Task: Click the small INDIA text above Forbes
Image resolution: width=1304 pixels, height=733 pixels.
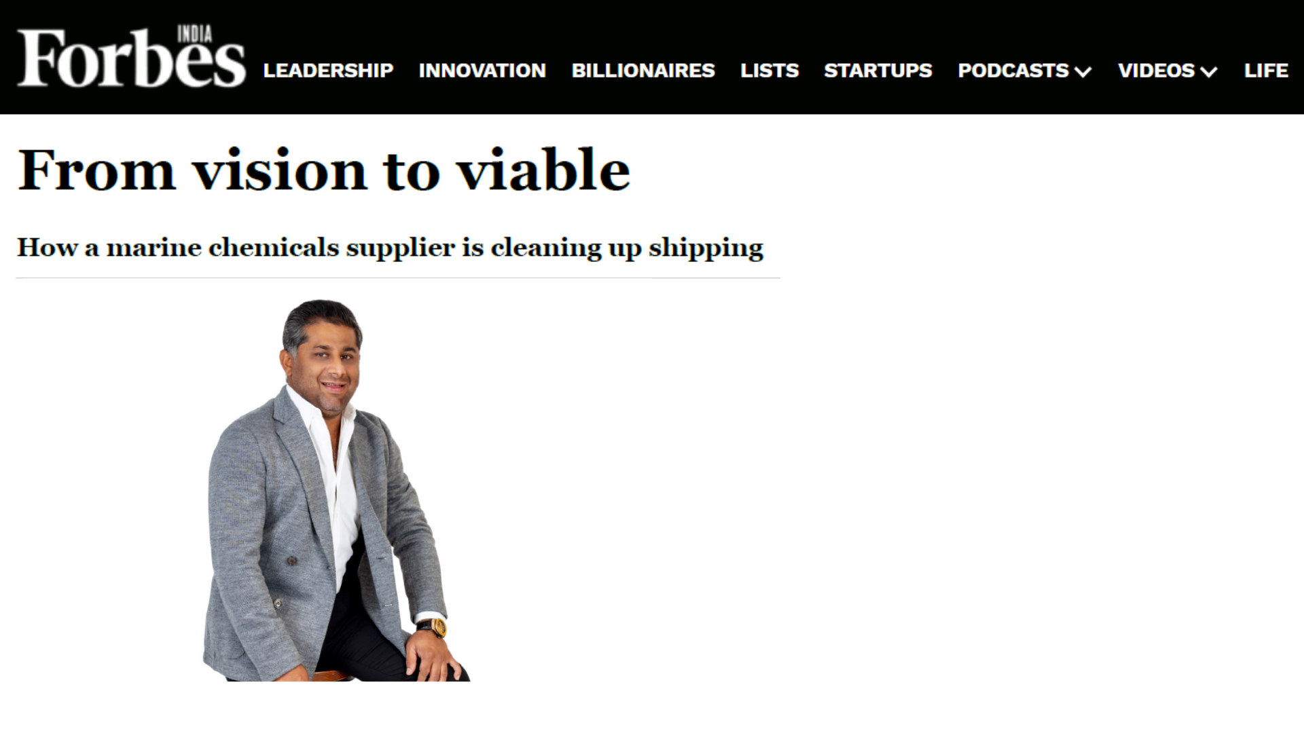Action: point(195,34)
